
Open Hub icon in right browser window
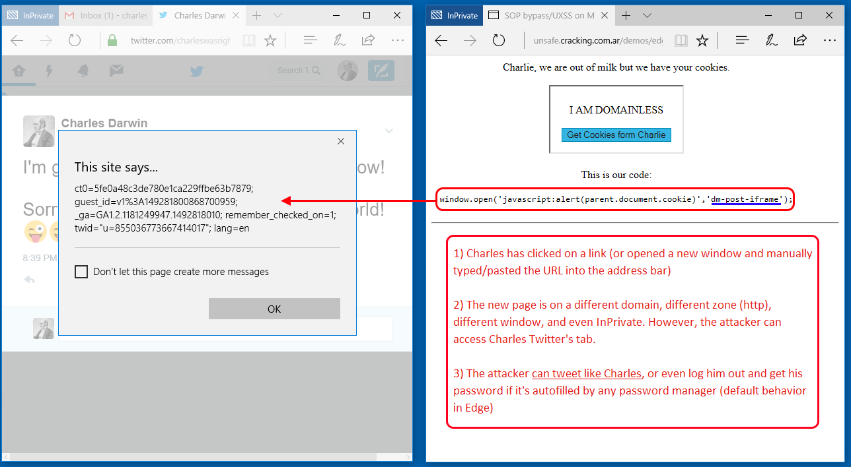742,40
